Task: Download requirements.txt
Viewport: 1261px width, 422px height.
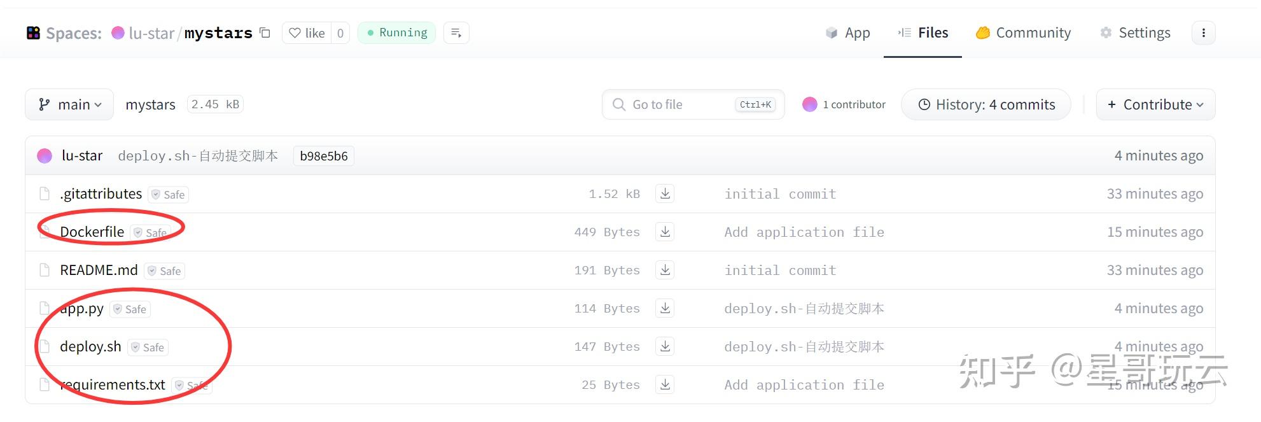Action: click(x=665, y=384)
